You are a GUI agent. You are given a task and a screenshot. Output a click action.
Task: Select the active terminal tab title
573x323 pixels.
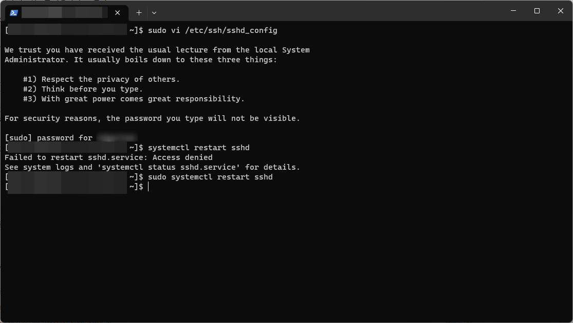(x=65, y=13)
